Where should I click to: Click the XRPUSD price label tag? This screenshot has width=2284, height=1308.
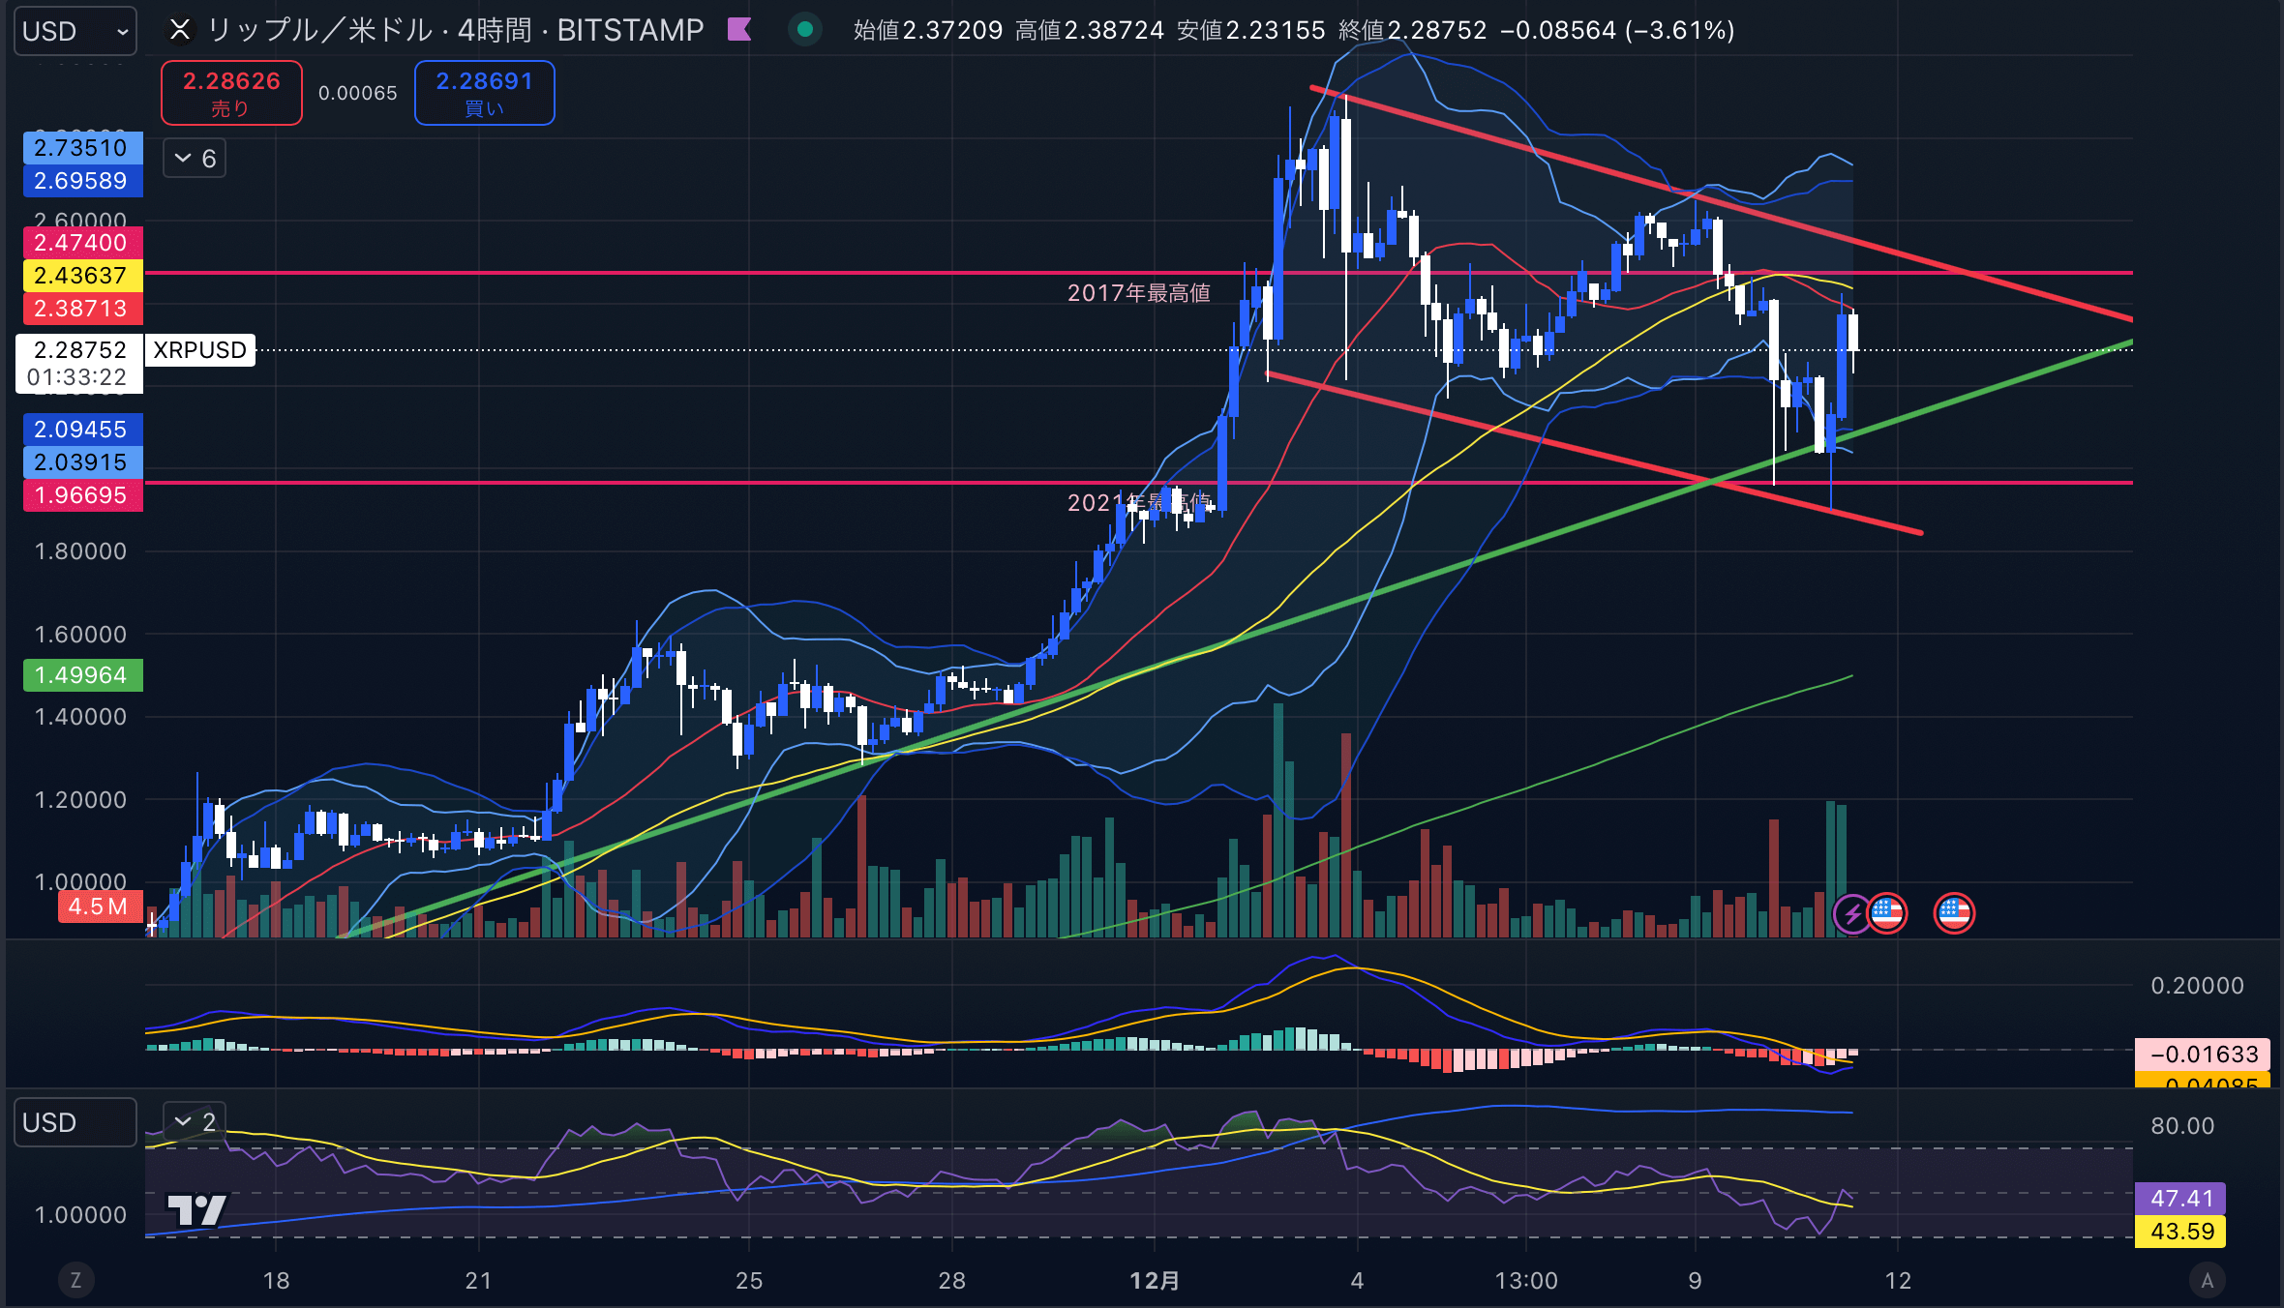pos(200,350)
